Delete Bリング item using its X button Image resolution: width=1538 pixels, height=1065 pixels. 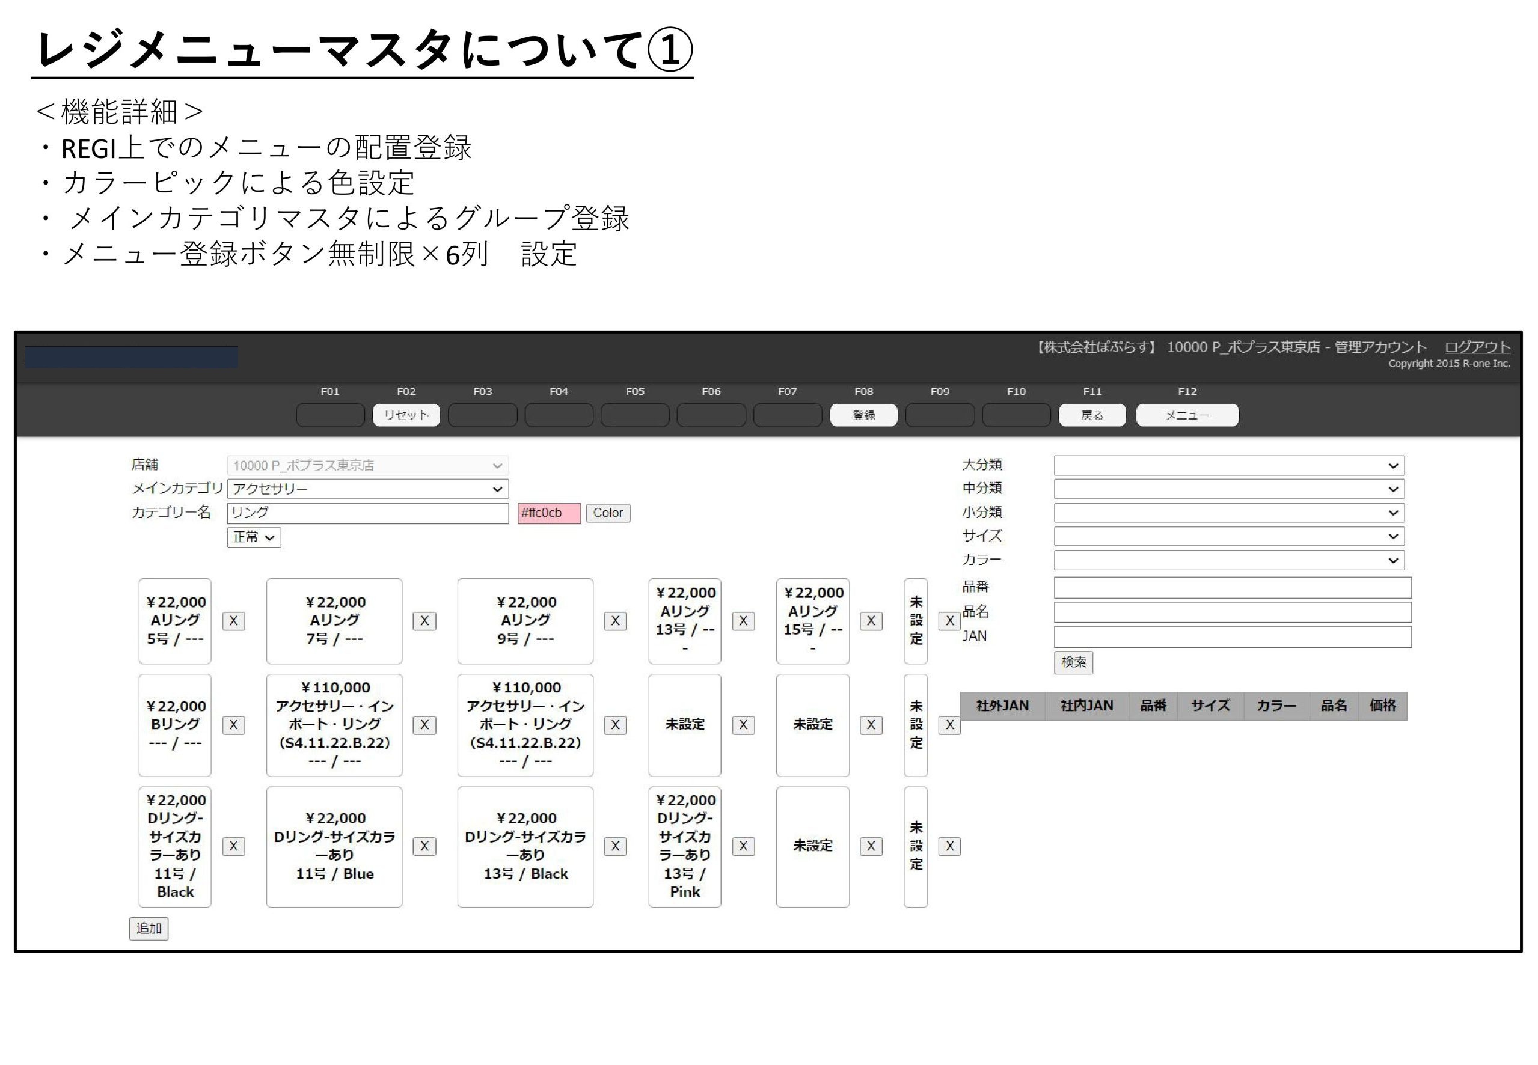coord(233,725)
